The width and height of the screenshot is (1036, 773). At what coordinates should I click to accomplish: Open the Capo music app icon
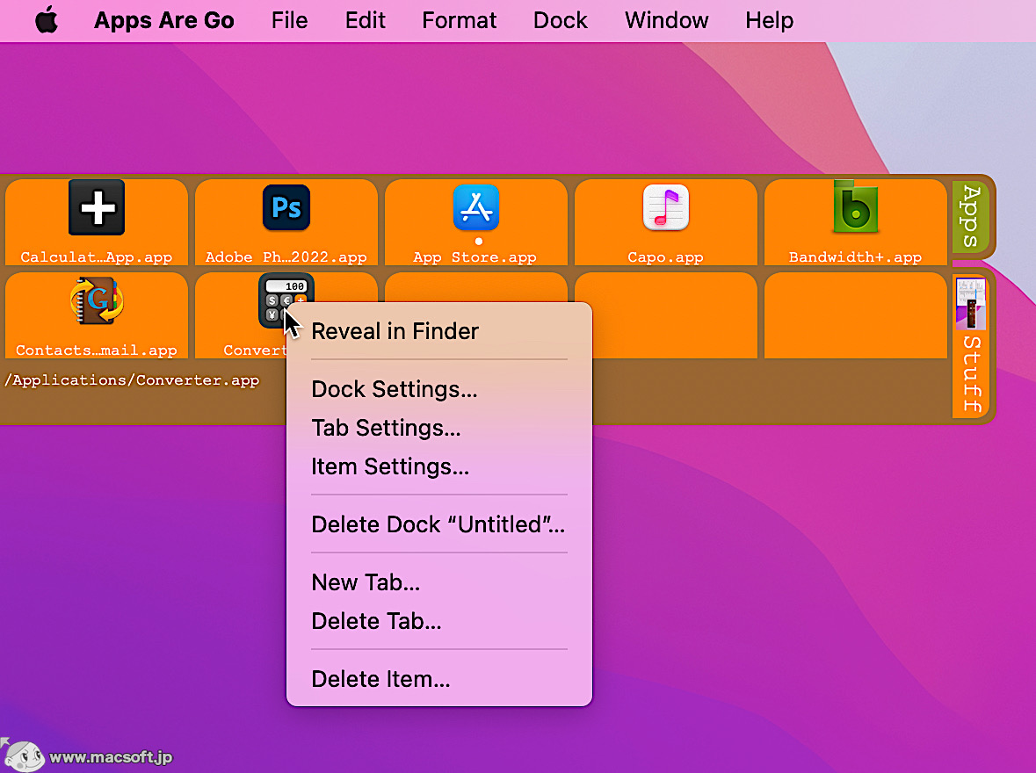tap(666, 207)
